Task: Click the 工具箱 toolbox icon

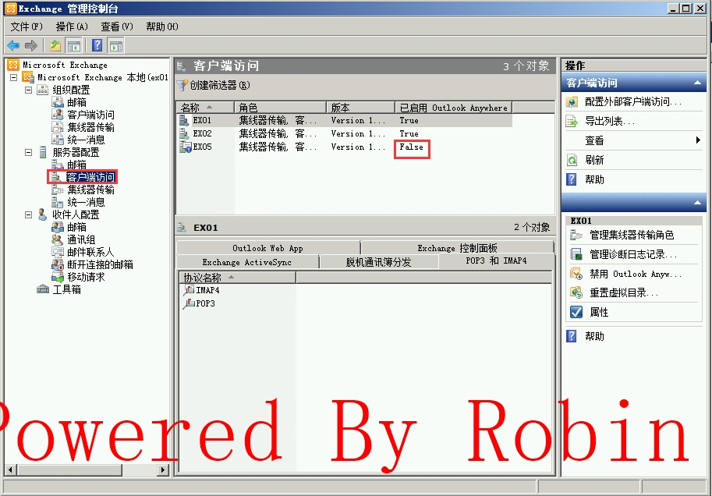Action: click(x=43, y=289)
